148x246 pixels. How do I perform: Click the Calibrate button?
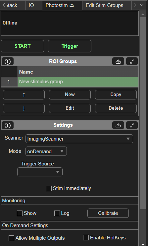pos(108,213)
